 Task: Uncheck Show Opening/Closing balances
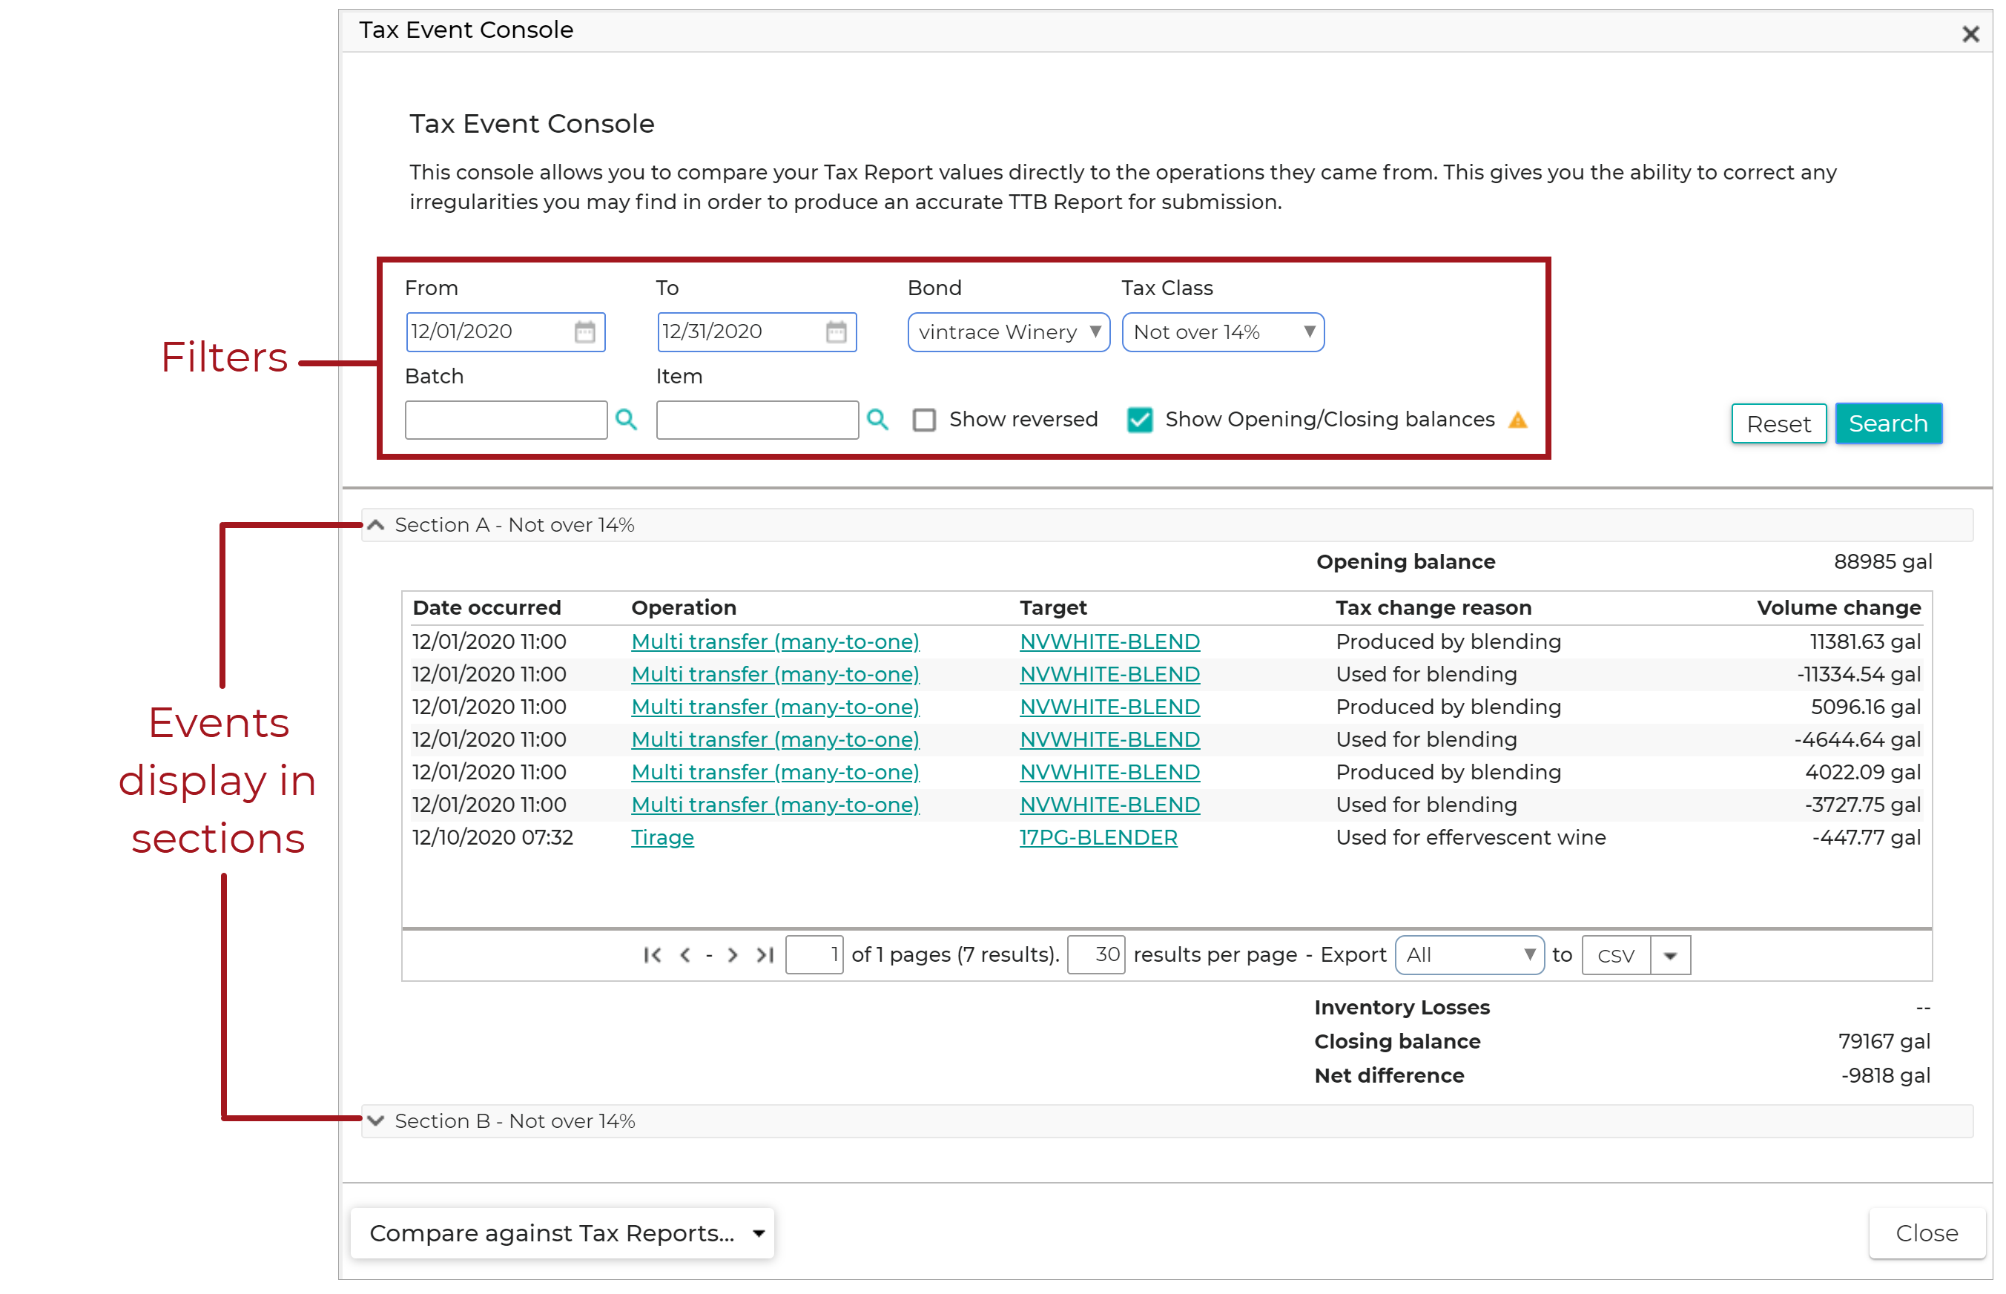pos(1139,419)
